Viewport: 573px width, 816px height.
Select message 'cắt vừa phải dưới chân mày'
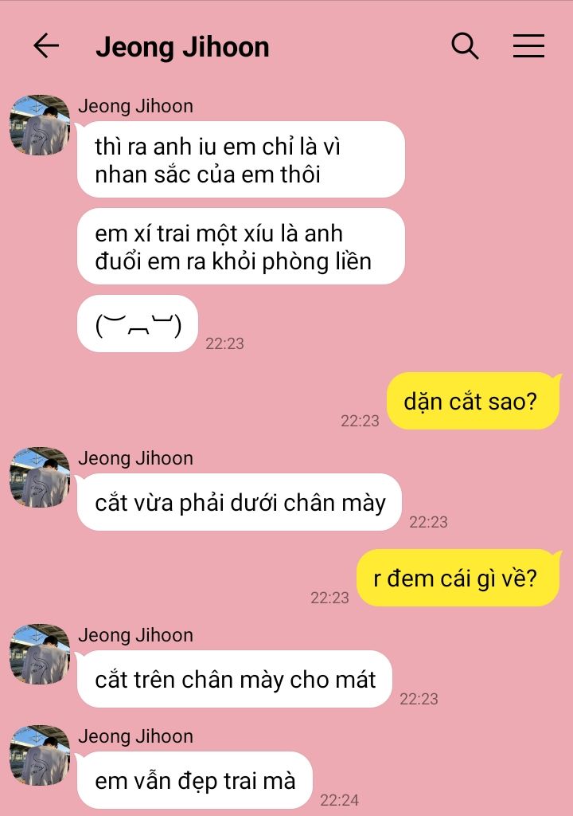[240, 502]
